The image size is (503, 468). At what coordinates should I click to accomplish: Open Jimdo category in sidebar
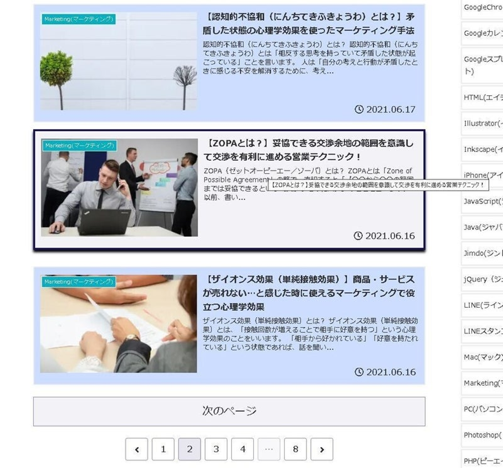pos(482,253)
